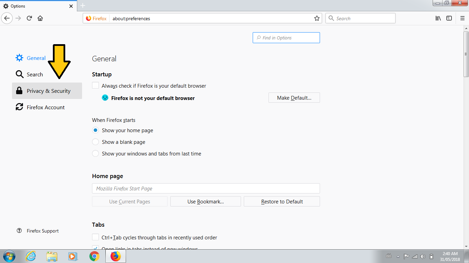Open the Firefox home page icon
The width and height of the screenshot is (469, 263).
point(40,18)
